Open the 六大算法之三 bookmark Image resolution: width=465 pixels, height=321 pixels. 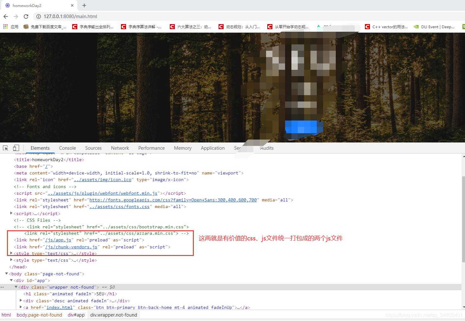click(x=190, y=27)
